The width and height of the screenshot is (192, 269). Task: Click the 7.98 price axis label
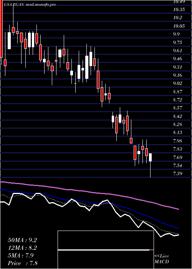tap(177, 141)
